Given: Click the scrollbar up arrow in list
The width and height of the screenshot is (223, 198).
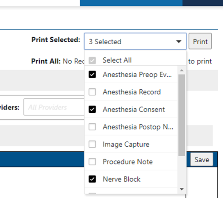Looking at the screenshot, I should 182,70.
